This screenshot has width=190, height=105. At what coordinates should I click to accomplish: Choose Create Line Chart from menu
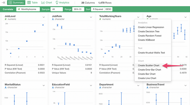[x=153, y=78]
